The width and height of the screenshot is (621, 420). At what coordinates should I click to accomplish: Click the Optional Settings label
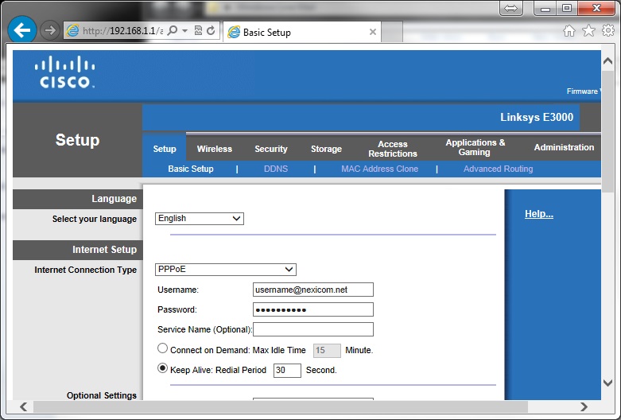102,395
